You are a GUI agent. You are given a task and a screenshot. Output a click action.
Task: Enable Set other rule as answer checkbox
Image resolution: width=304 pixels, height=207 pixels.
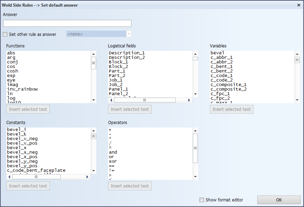click(5, 34)
